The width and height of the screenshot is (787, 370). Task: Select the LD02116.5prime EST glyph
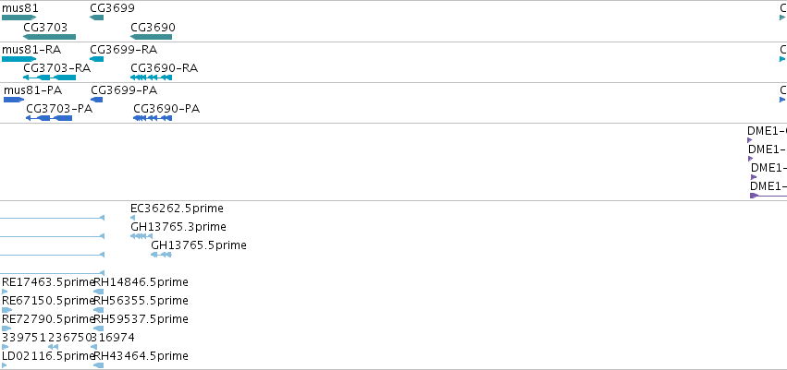tap(5, 365)
